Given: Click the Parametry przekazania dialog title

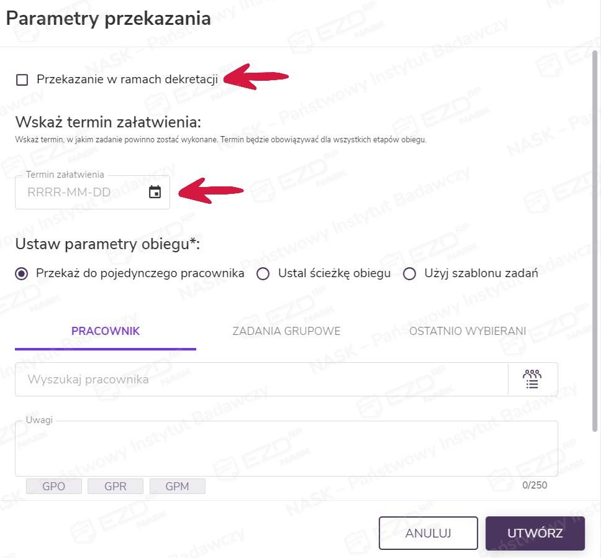Looking at the screenshot, I should 108,19.
